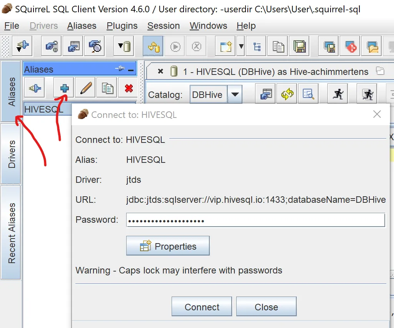Screen dimensions: 394x328
Task: Click the Aliases panel connect plug icon
Action: tap(34, 88)
